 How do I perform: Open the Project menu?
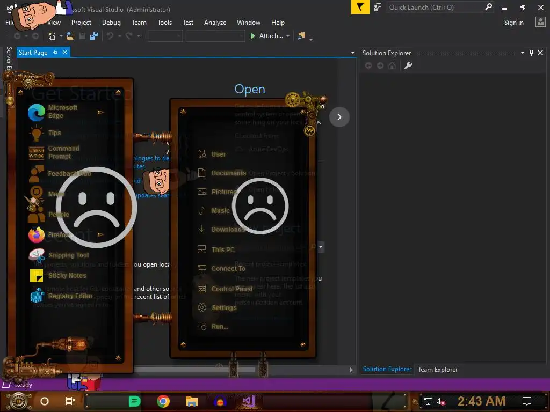point(82,23)
